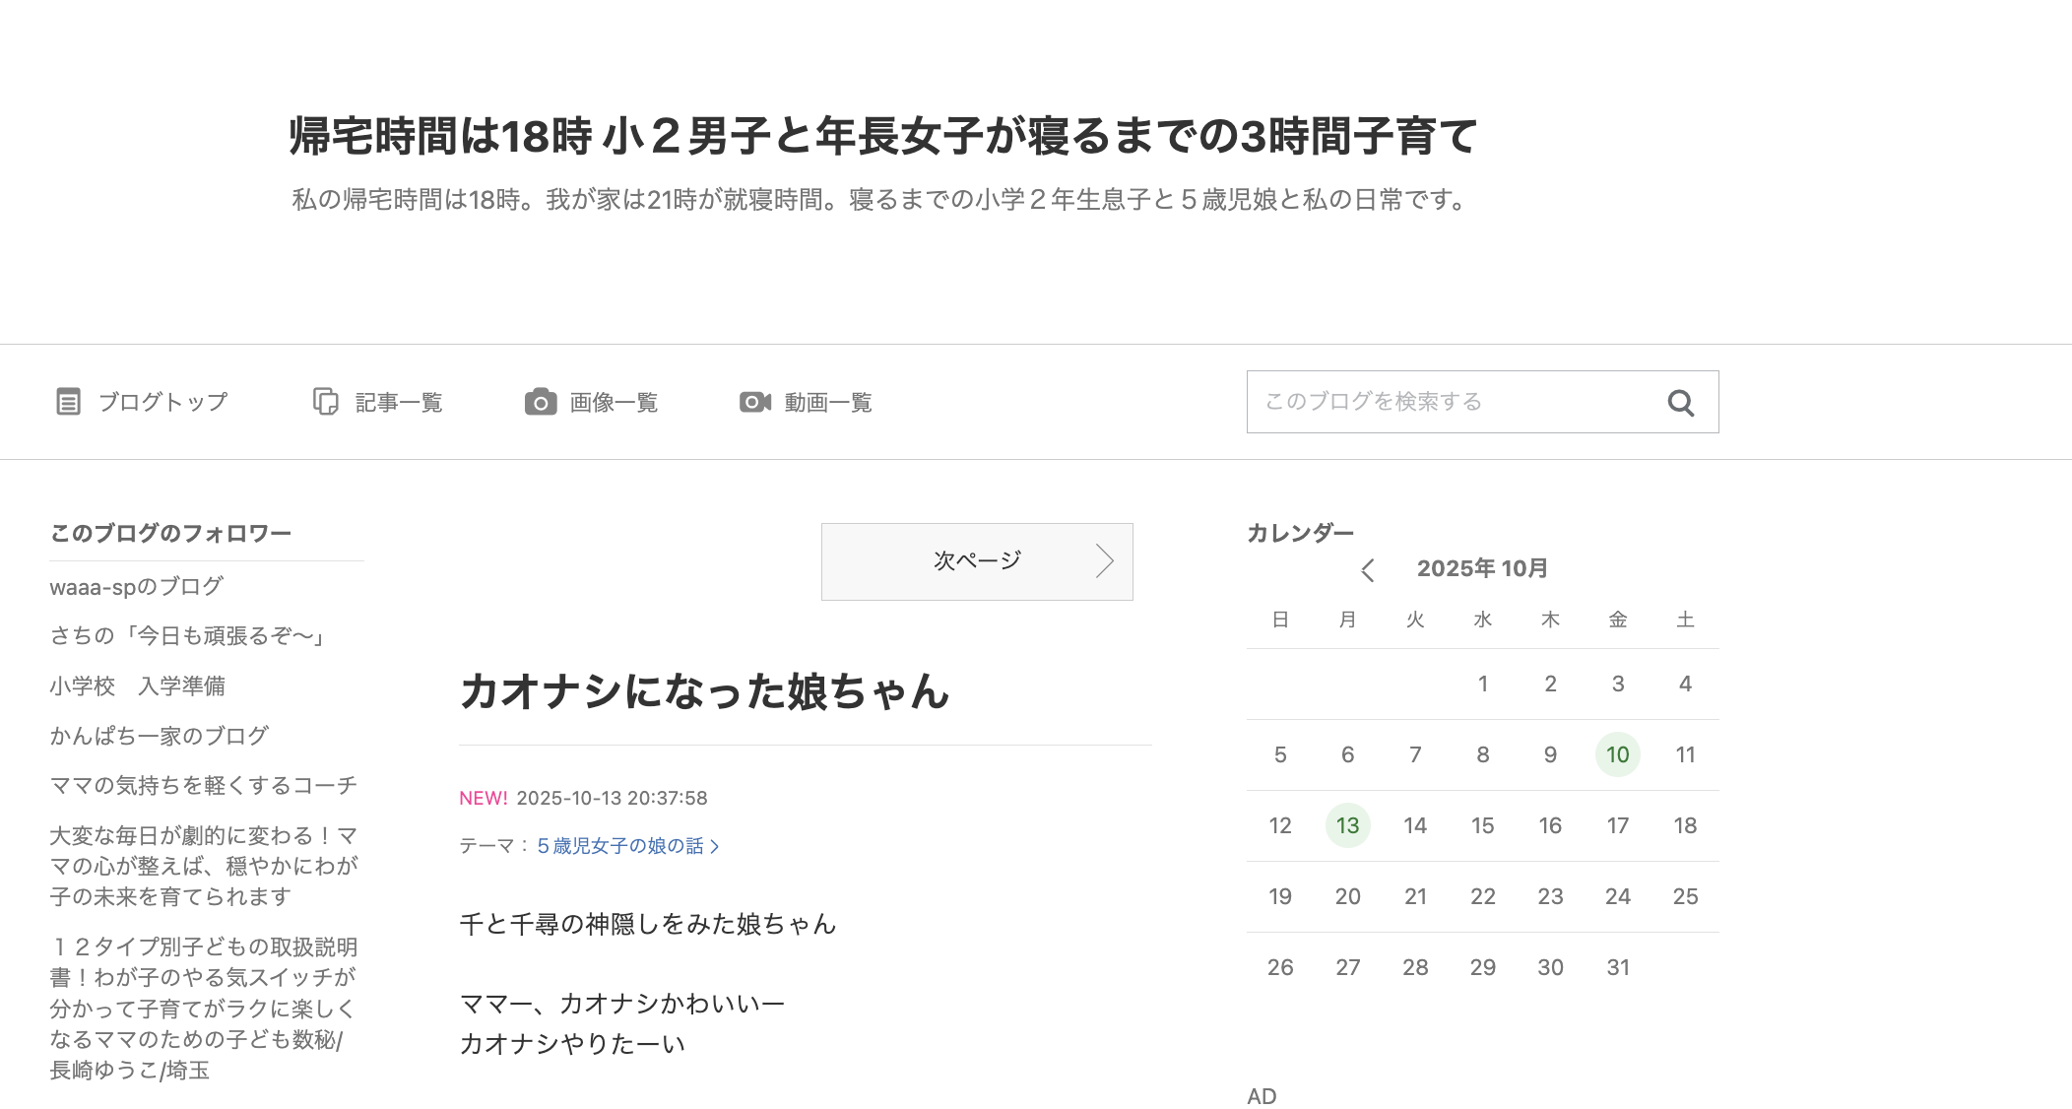Click the camera icon for image list
Viewport: 2072px width, 1109px height.
pos(540,402)
